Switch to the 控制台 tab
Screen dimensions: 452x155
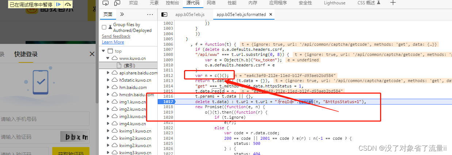(x=172, y=3)
